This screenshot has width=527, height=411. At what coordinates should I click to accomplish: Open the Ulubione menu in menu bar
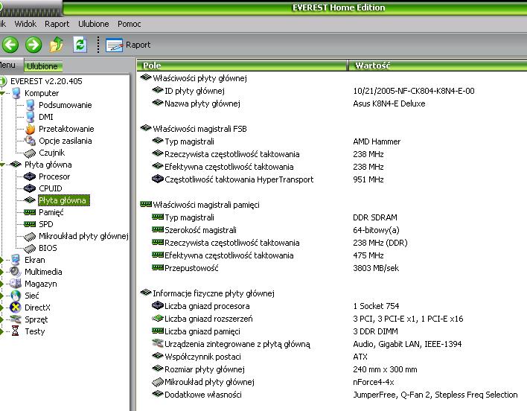(x=94, y=24)
